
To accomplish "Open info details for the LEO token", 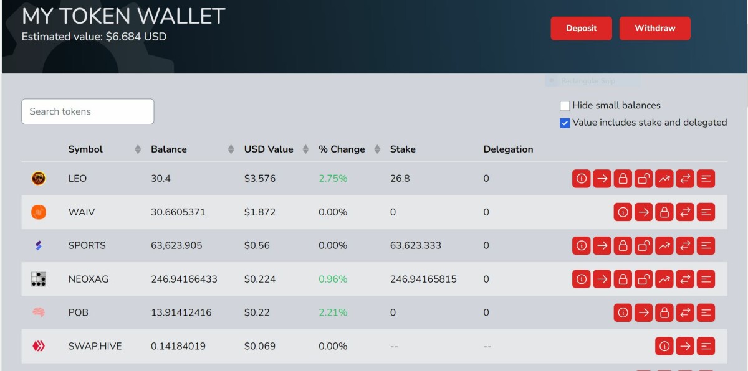I will click(581, 179).
